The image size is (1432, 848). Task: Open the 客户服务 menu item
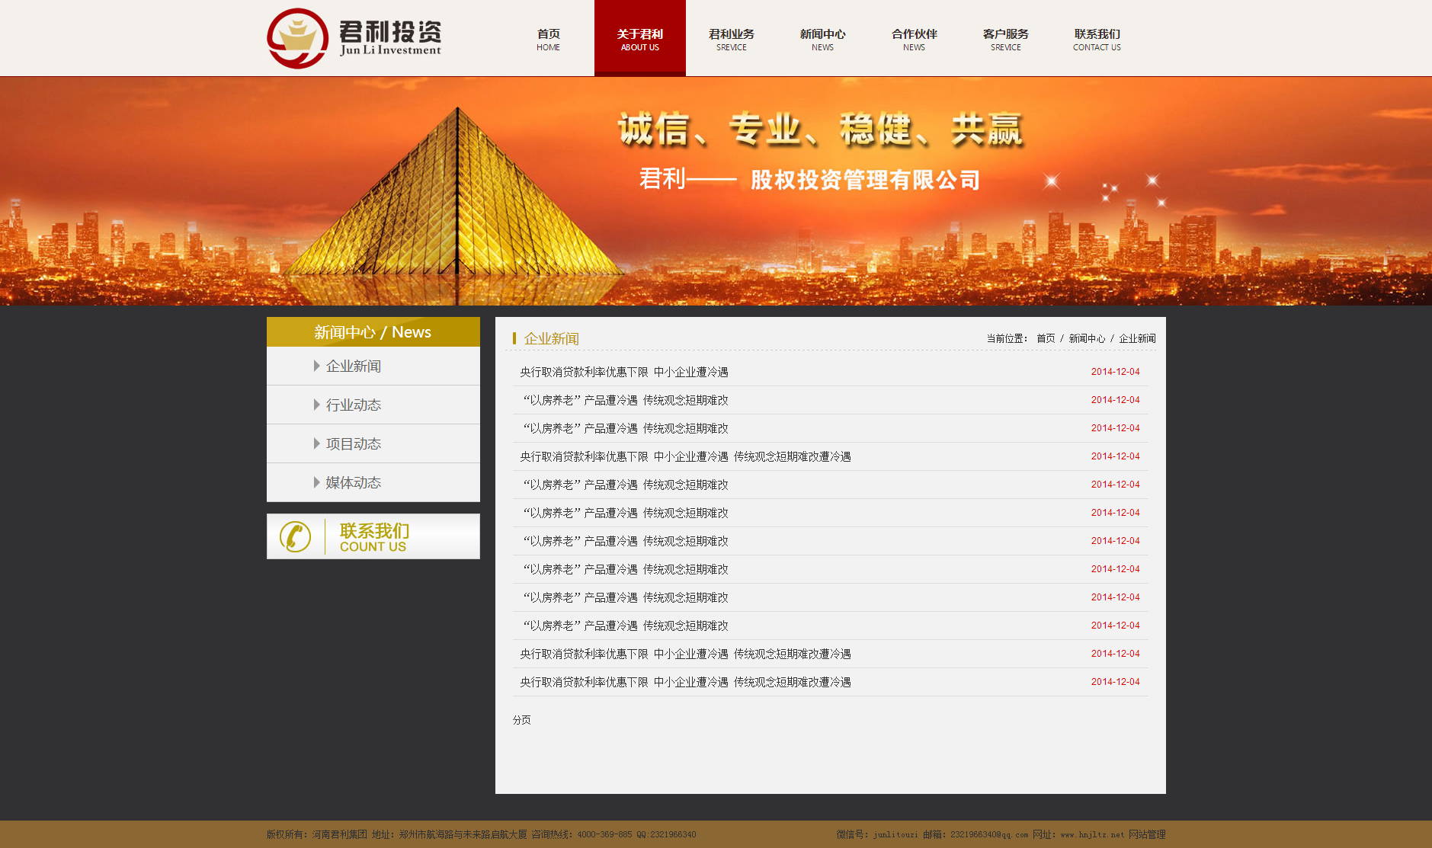point(1006,39)
